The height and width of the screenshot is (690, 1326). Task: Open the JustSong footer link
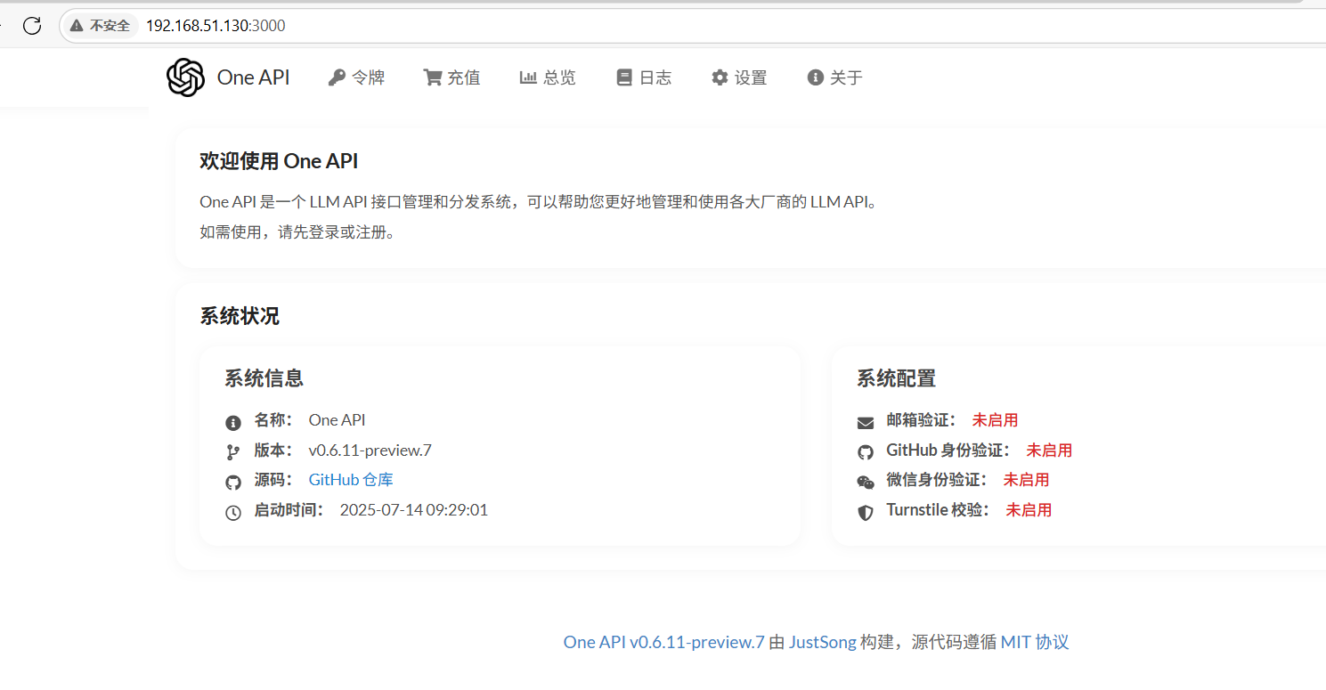823,642
